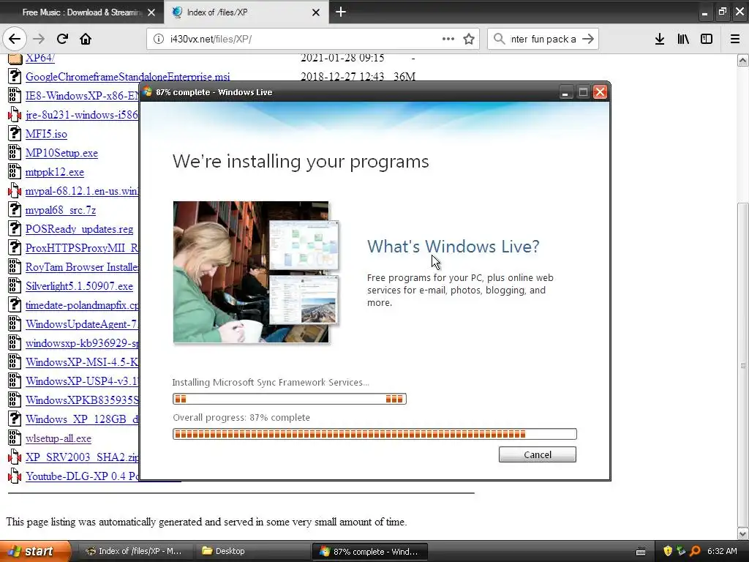Select the 87% complete taskbar button

[369, 551]
